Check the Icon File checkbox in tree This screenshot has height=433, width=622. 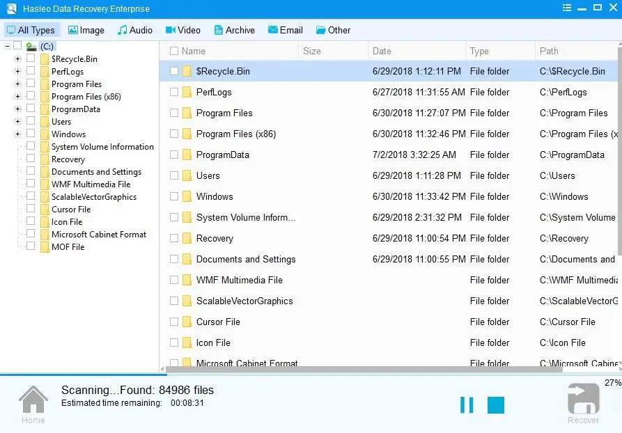pyautogui.click(x=31, y=221)
